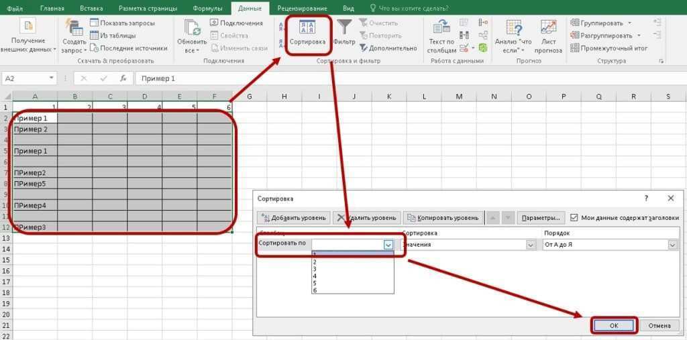
Task: Click the Фильтр funnel icon
Action: click(x=344, y=27)
